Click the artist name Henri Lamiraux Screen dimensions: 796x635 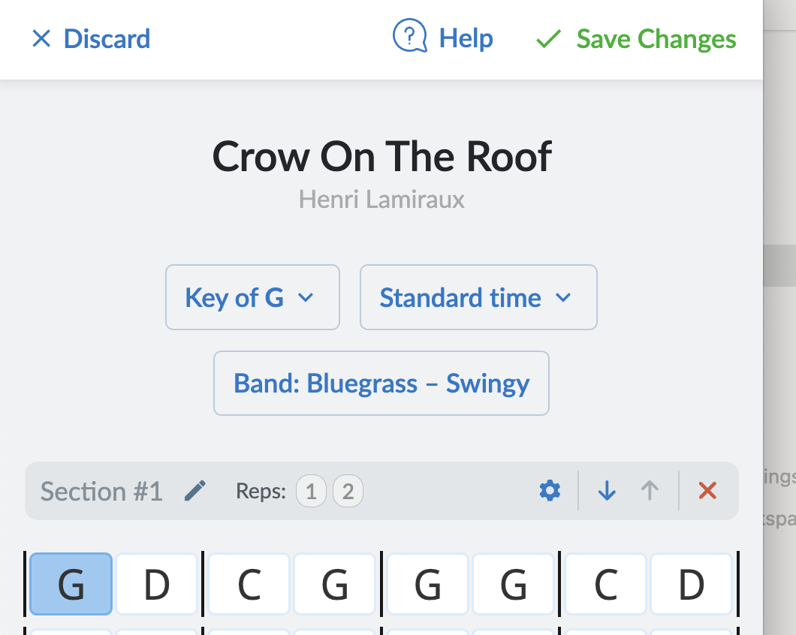(x=381, y=200)
